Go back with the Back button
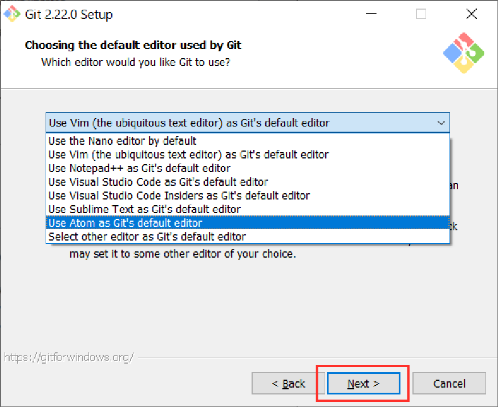Screen dimensions: 498x407 coord(288,384)
